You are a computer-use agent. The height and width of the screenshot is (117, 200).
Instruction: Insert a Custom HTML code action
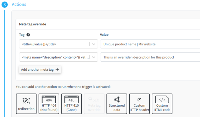[162, 104]
